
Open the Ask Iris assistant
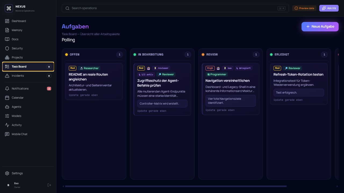(x=329, y=8)
